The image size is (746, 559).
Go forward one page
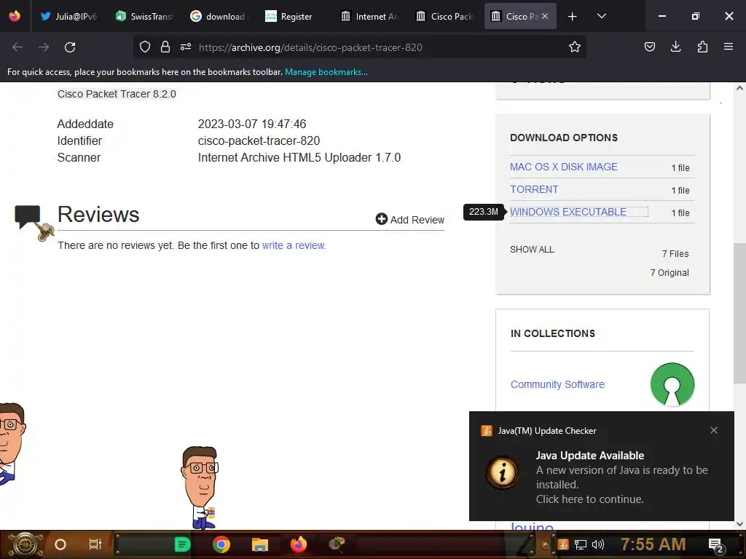[x=44, y=47]
